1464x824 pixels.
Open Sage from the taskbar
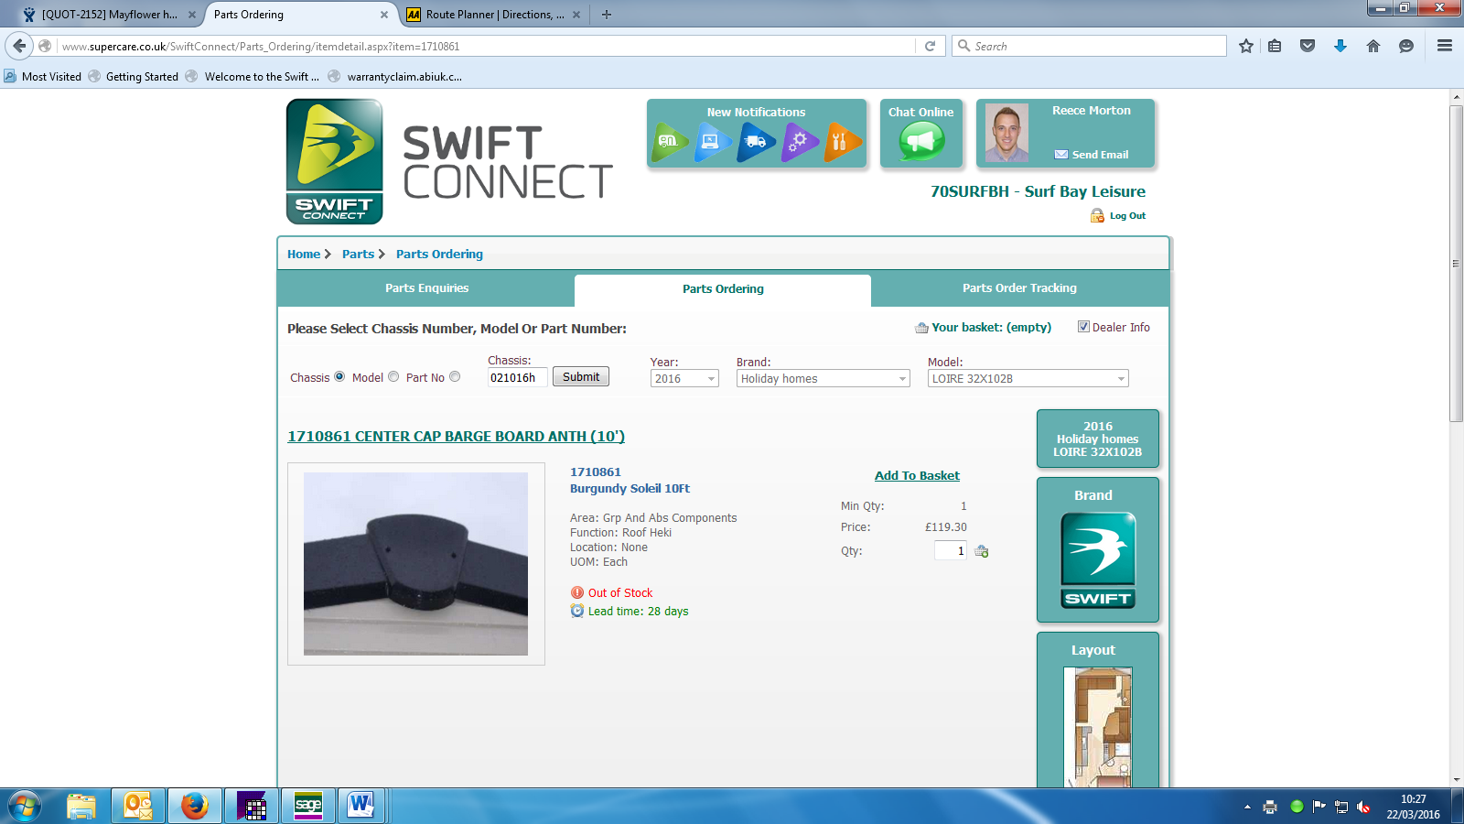(308, 806)
